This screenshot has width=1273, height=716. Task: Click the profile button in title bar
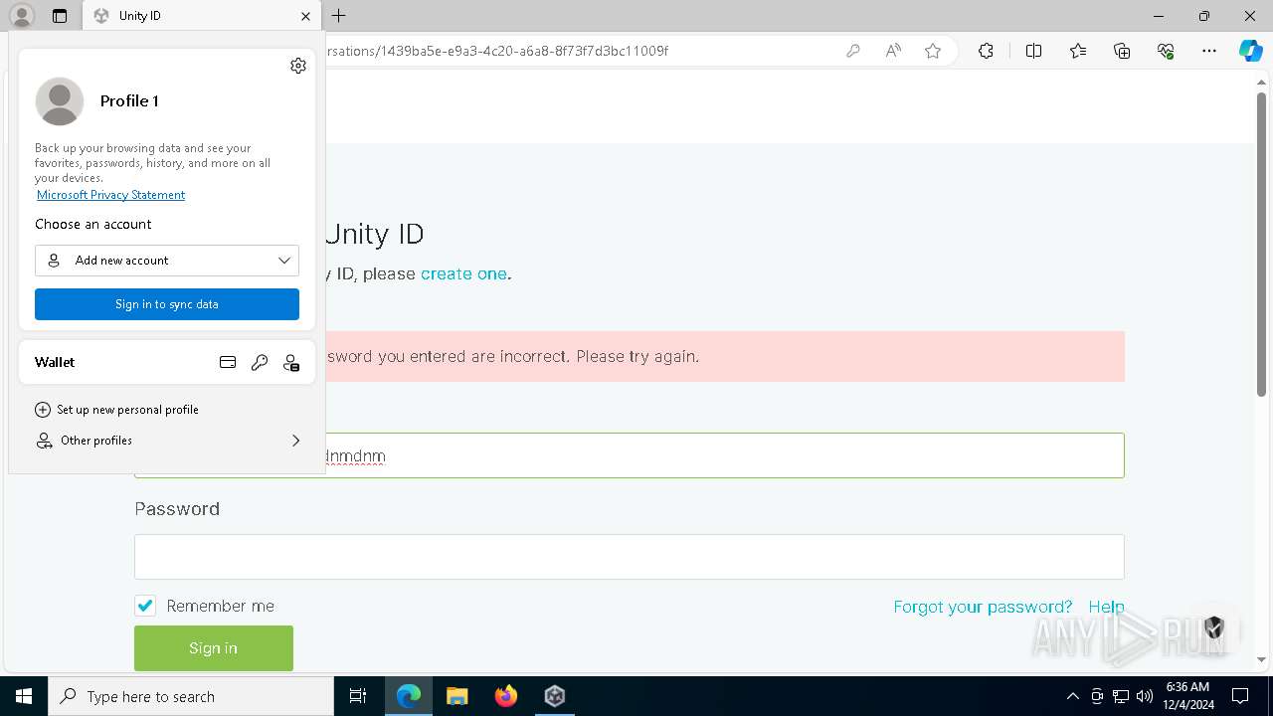tap(21, 16)
